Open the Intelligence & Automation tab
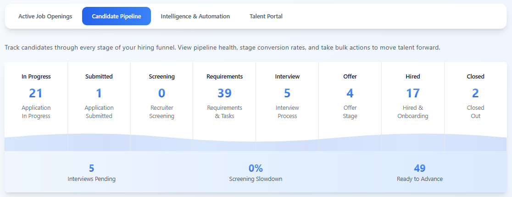The width and height of the screenshot is (512, 197). click(x=195, y=17)
